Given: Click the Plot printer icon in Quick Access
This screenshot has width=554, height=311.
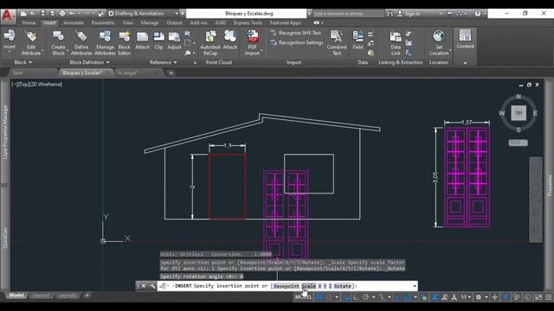Looking at the screenshot, I should tap(62, 14).
